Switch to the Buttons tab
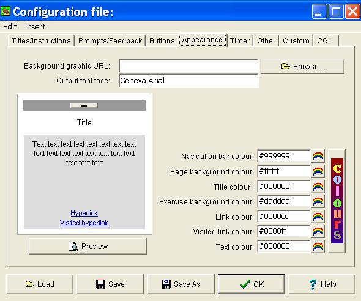361x301 pixels. [x=162, y=41]
